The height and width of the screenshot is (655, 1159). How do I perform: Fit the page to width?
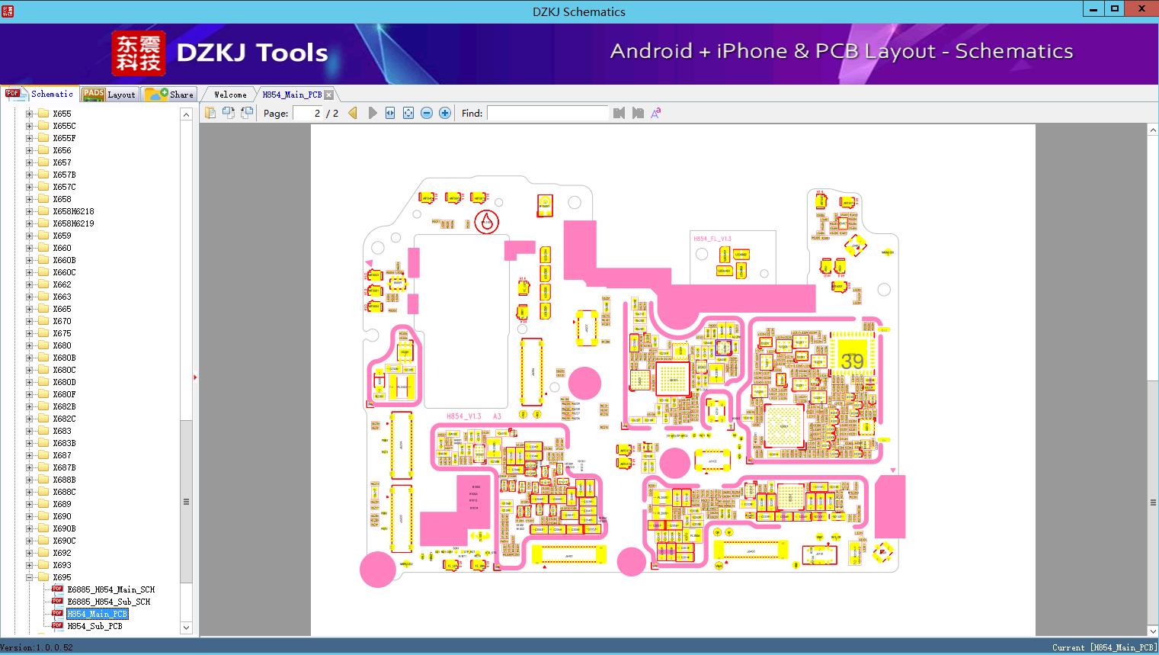390,113
